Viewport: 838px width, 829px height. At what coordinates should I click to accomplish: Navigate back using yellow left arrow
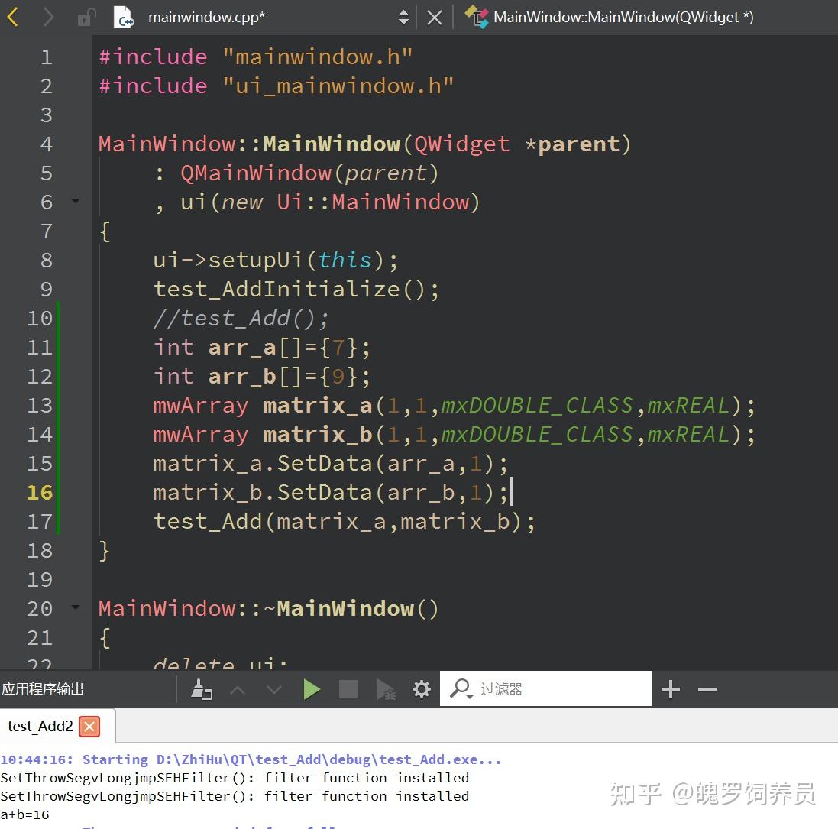point(13,16)
